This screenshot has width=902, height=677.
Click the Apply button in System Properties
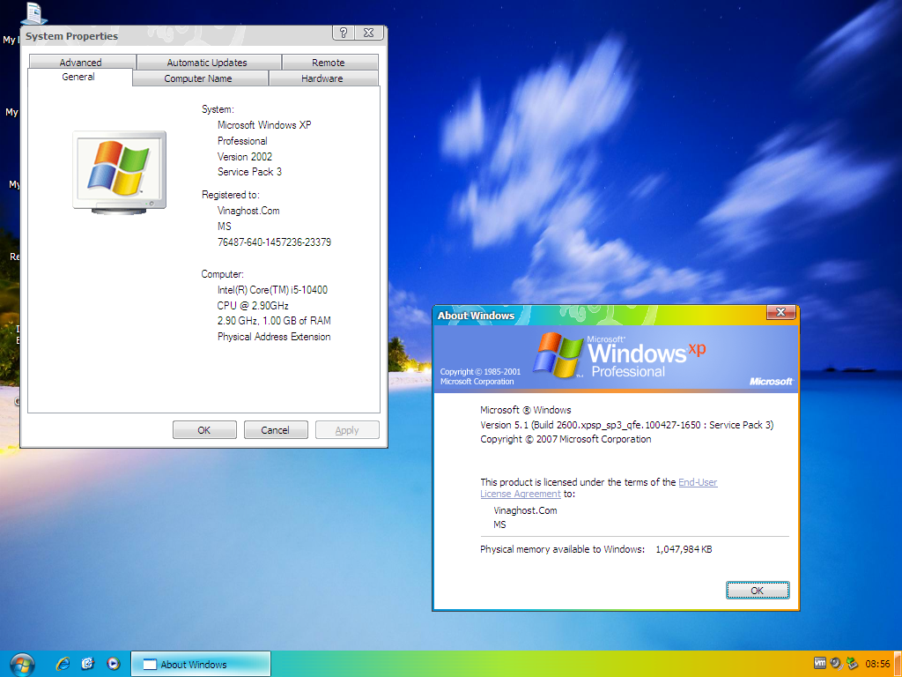(x=347, y=430)
